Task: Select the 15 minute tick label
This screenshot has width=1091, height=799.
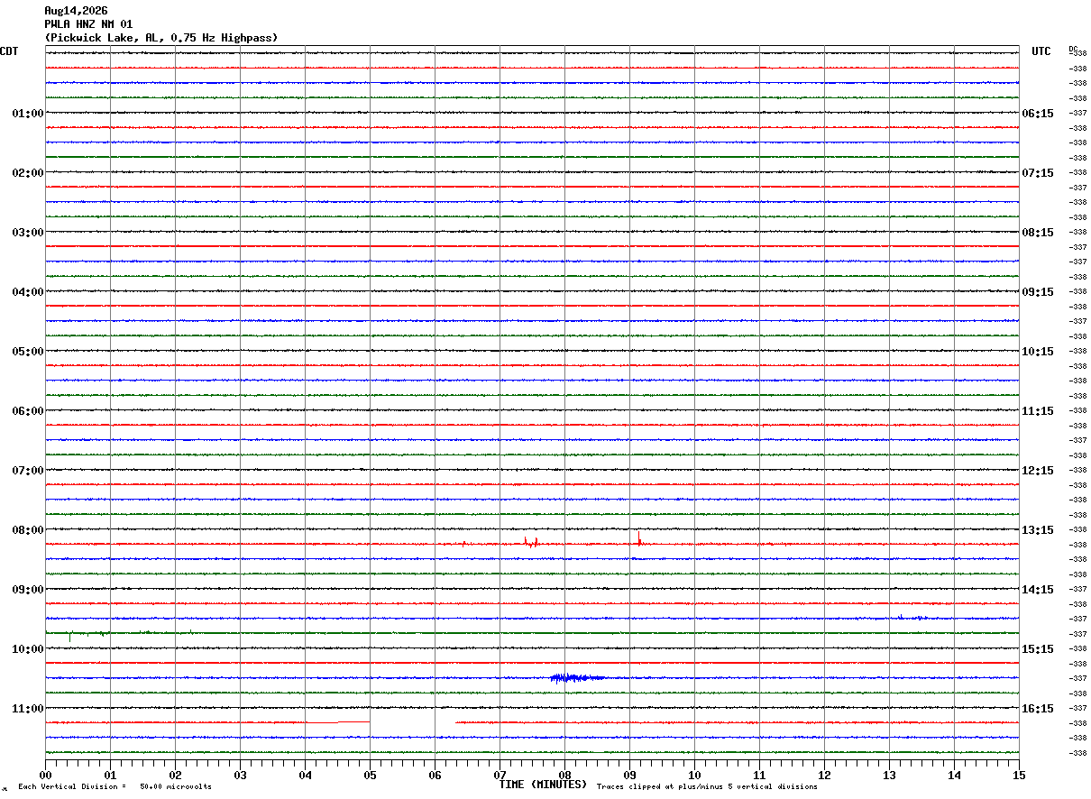Action: [x=1018, y=775]
